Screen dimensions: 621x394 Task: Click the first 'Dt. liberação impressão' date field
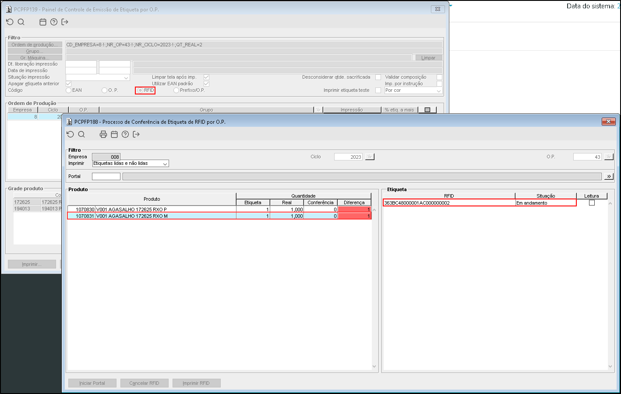pyautogui.click(x=81, y=64)
